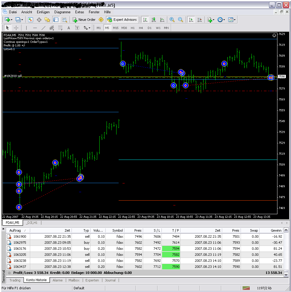Open the Einfügen menu
This screenshot has width=291, height=292.
[x=43, y=12]
